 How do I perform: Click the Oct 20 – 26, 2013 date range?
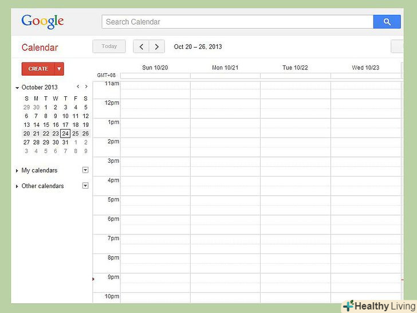(198, 46)
